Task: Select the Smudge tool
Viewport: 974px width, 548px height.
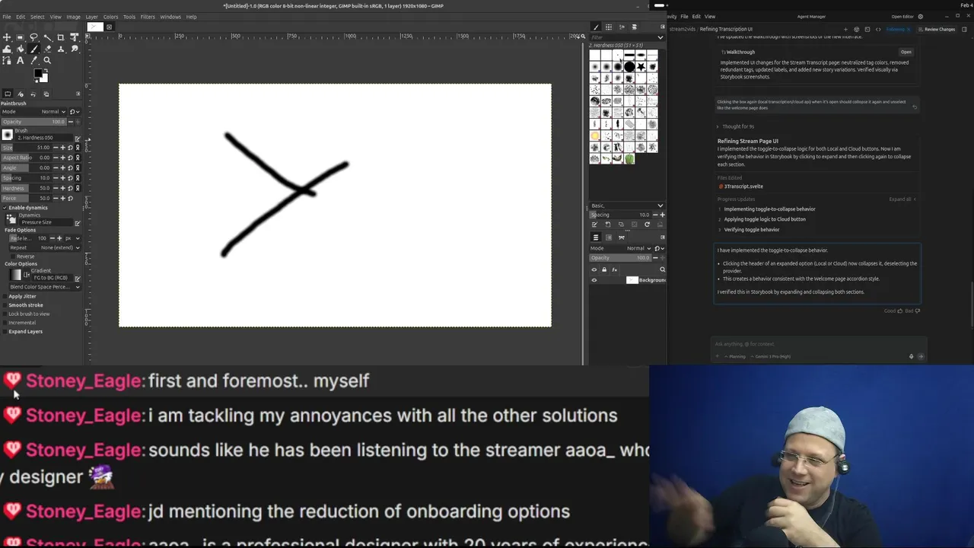Action: (74, 49)
